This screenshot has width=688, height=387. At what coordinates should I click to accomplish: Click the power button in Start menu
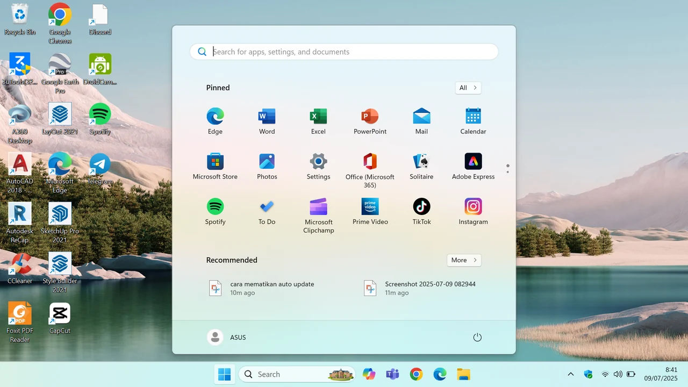(x=477, y=338)
